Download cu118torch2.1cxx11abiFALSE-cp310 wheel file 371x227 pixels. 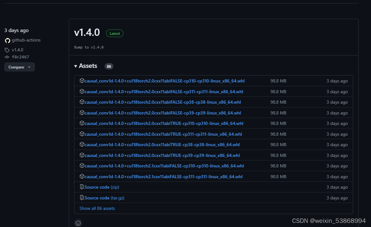164,166
